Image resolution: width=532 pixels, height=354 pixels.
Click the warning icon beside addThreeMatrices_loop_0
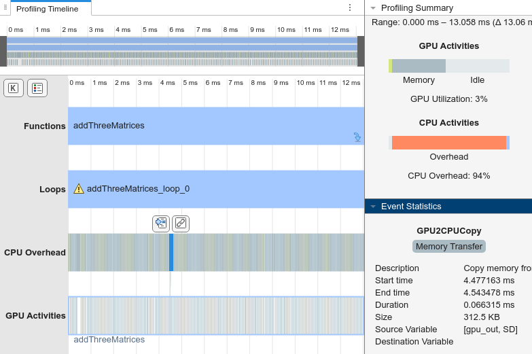79,189
